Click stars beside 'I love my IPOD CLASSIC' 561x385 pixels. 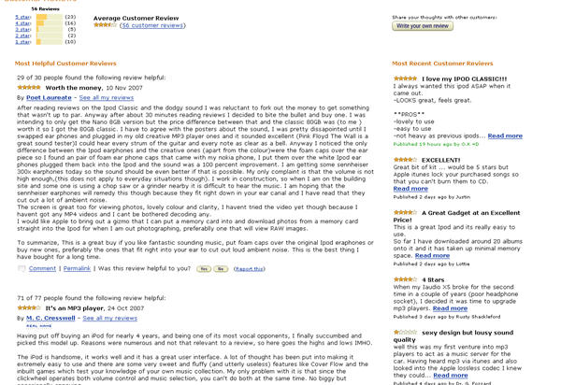(x=404, y=78)
